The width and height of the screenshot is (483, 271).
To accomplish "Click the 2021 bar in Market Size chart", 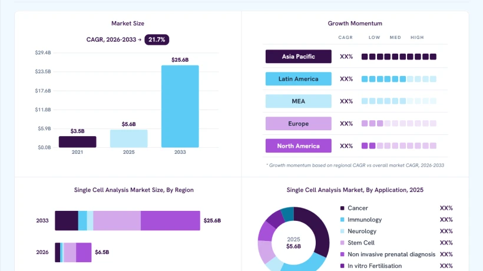I will tap(77, 141).
